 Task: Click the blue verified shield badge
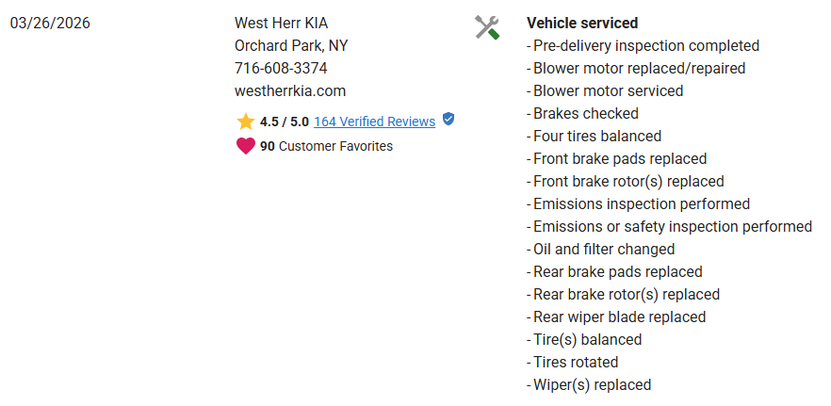[x=448, y=120]
